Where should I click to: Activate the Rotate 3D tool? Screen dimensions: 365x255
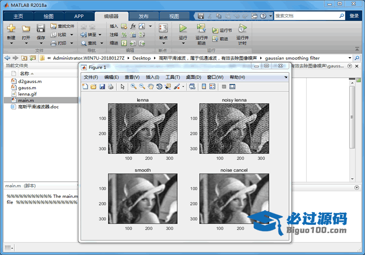[159, 87]
